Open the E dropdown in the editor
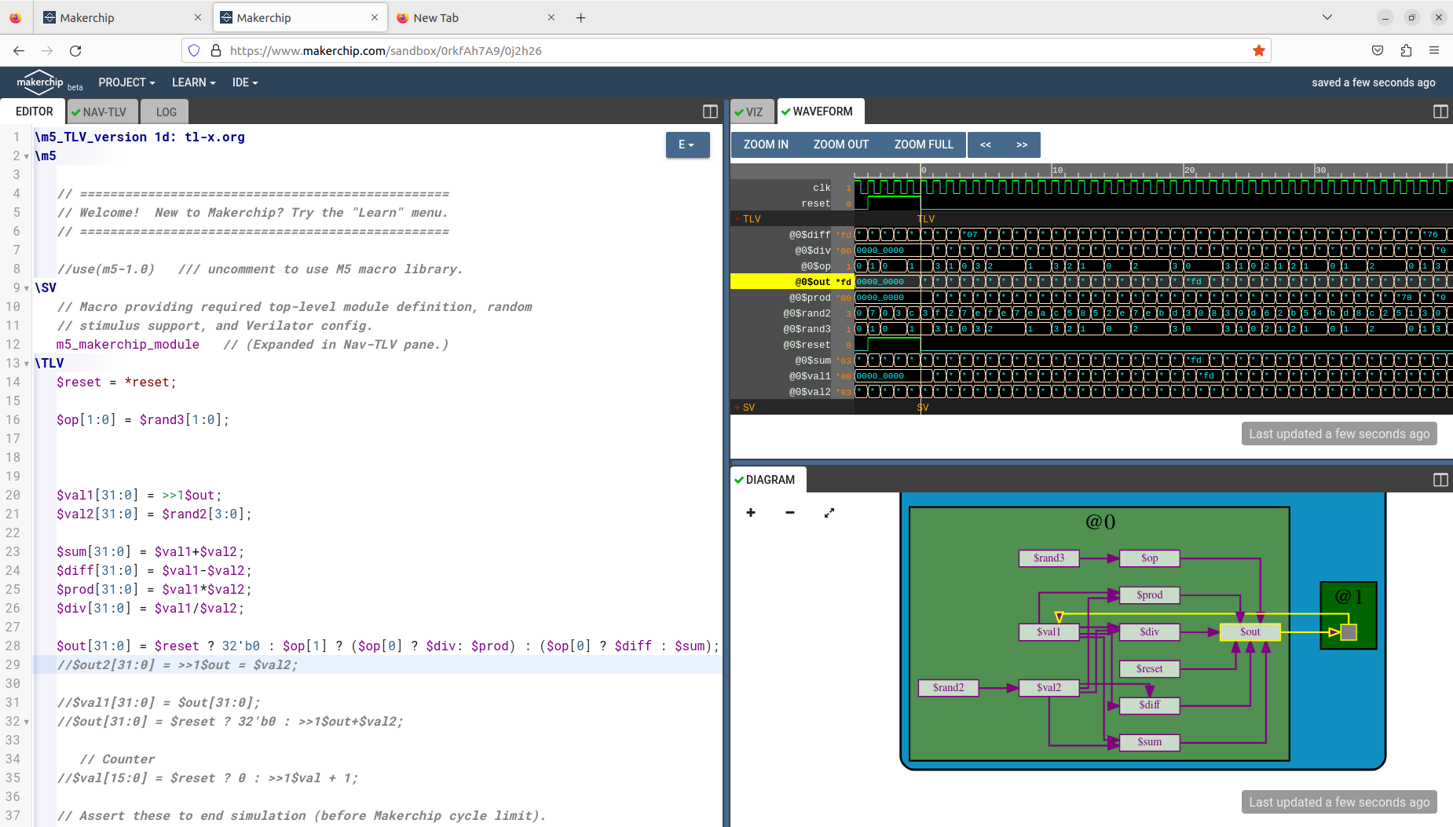This screenshot has height=827, width=1453. click(x=687, y=145)
